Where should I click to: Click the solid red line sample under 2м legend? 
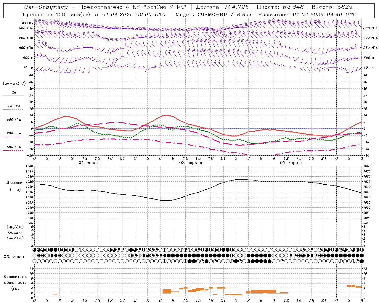(14, 96)
